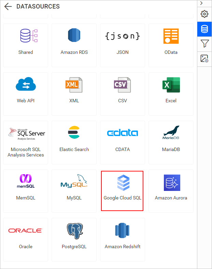
Task: Click the MariaDB label text
Action: click(x=171, y=149)
